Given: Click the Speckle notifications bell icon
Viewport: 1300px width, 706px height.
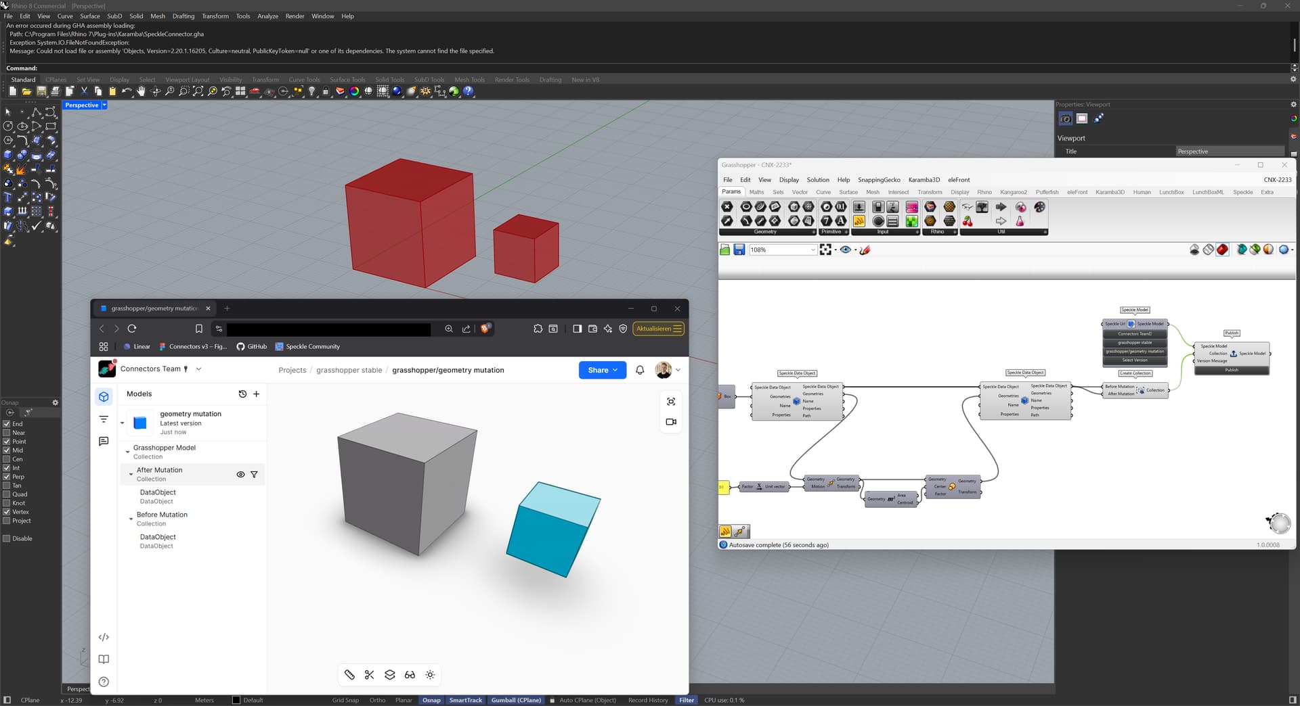Looking at the screenshot, I should (x=640, y=371).
